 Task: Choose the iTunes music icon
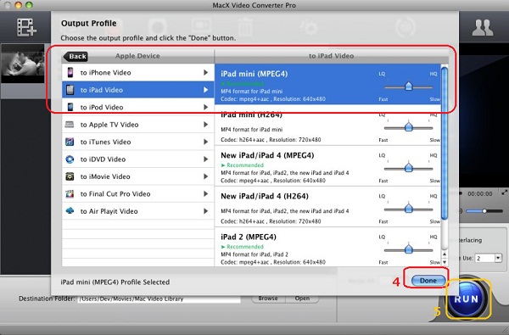[x=70, y=142]
